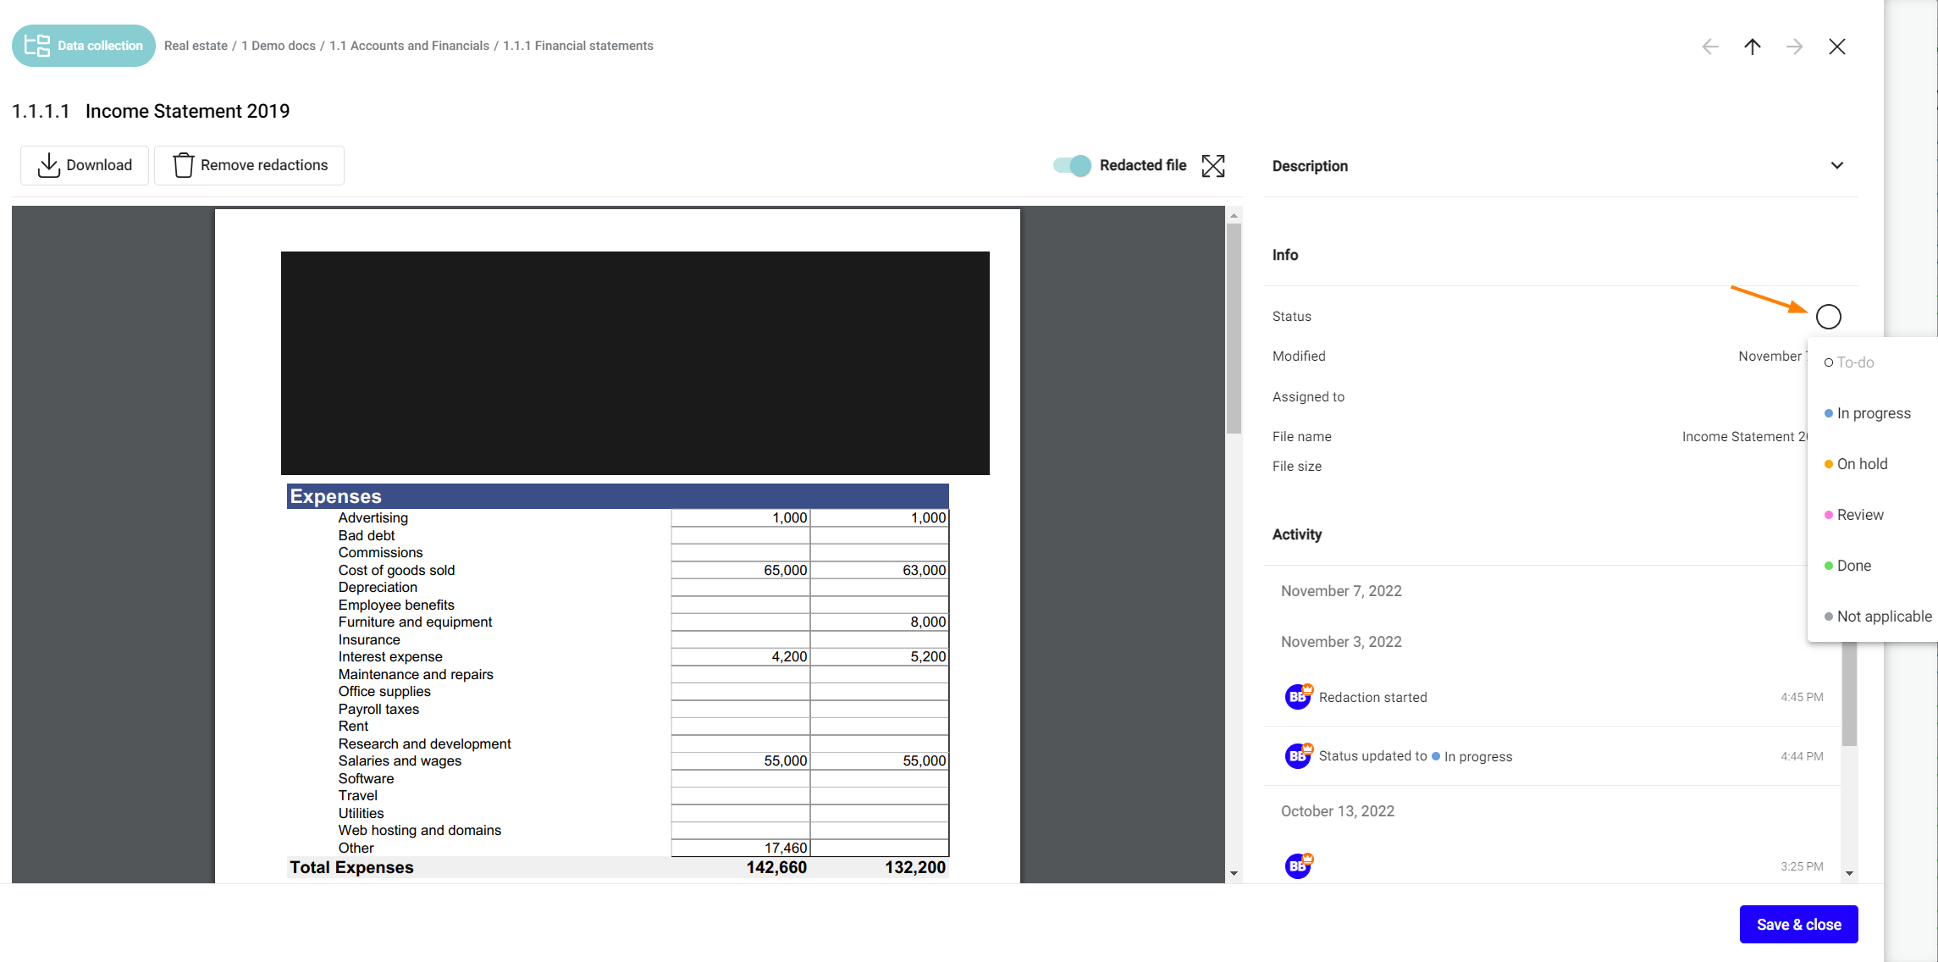Select the To-do status option

click(1854, 362)
